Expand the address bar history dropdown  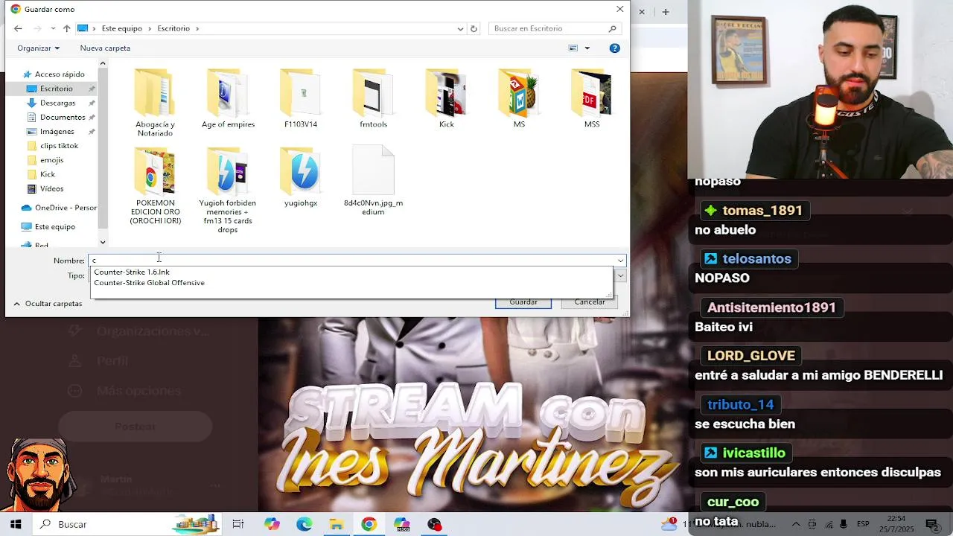460,28
